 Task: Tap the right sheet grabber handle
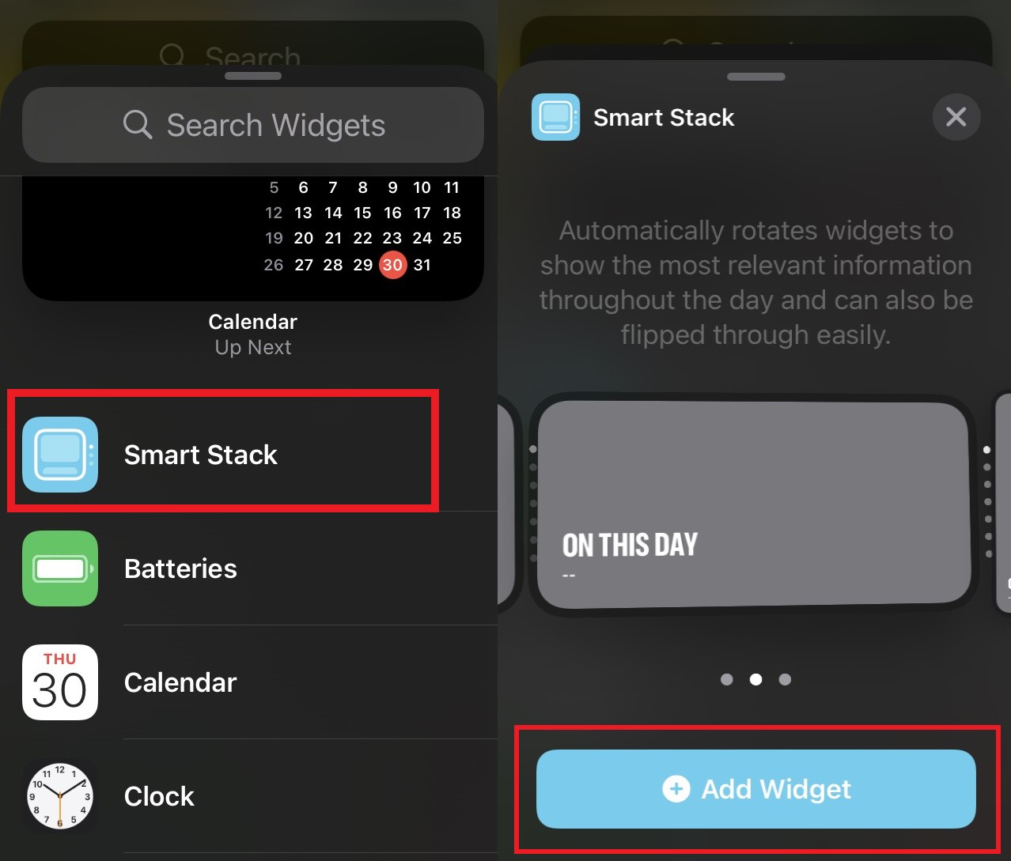(756, 77)
